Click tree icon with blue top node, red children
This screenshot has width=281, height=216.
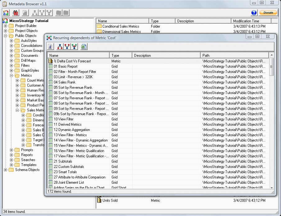(x=60, y=47)
